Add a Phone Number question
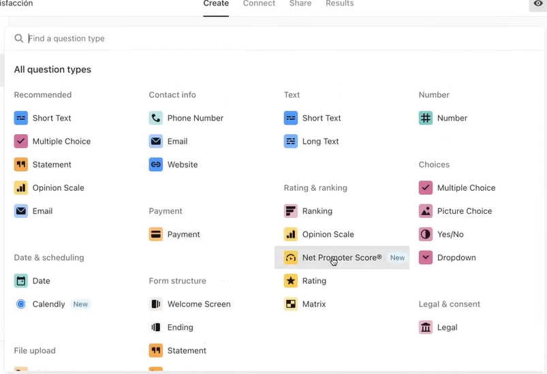Image resolution: width=547 pixels, height=374 pixels. click(x=207, y=118)
